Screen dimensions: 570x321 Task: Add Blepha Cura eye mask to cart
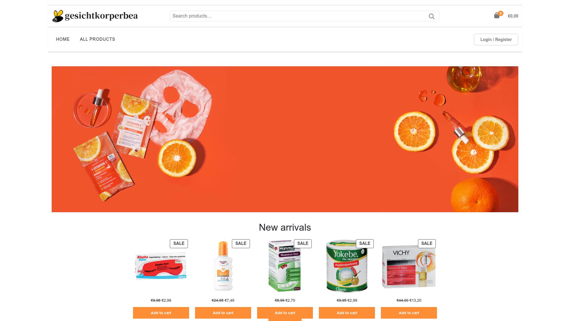[161, 313]
